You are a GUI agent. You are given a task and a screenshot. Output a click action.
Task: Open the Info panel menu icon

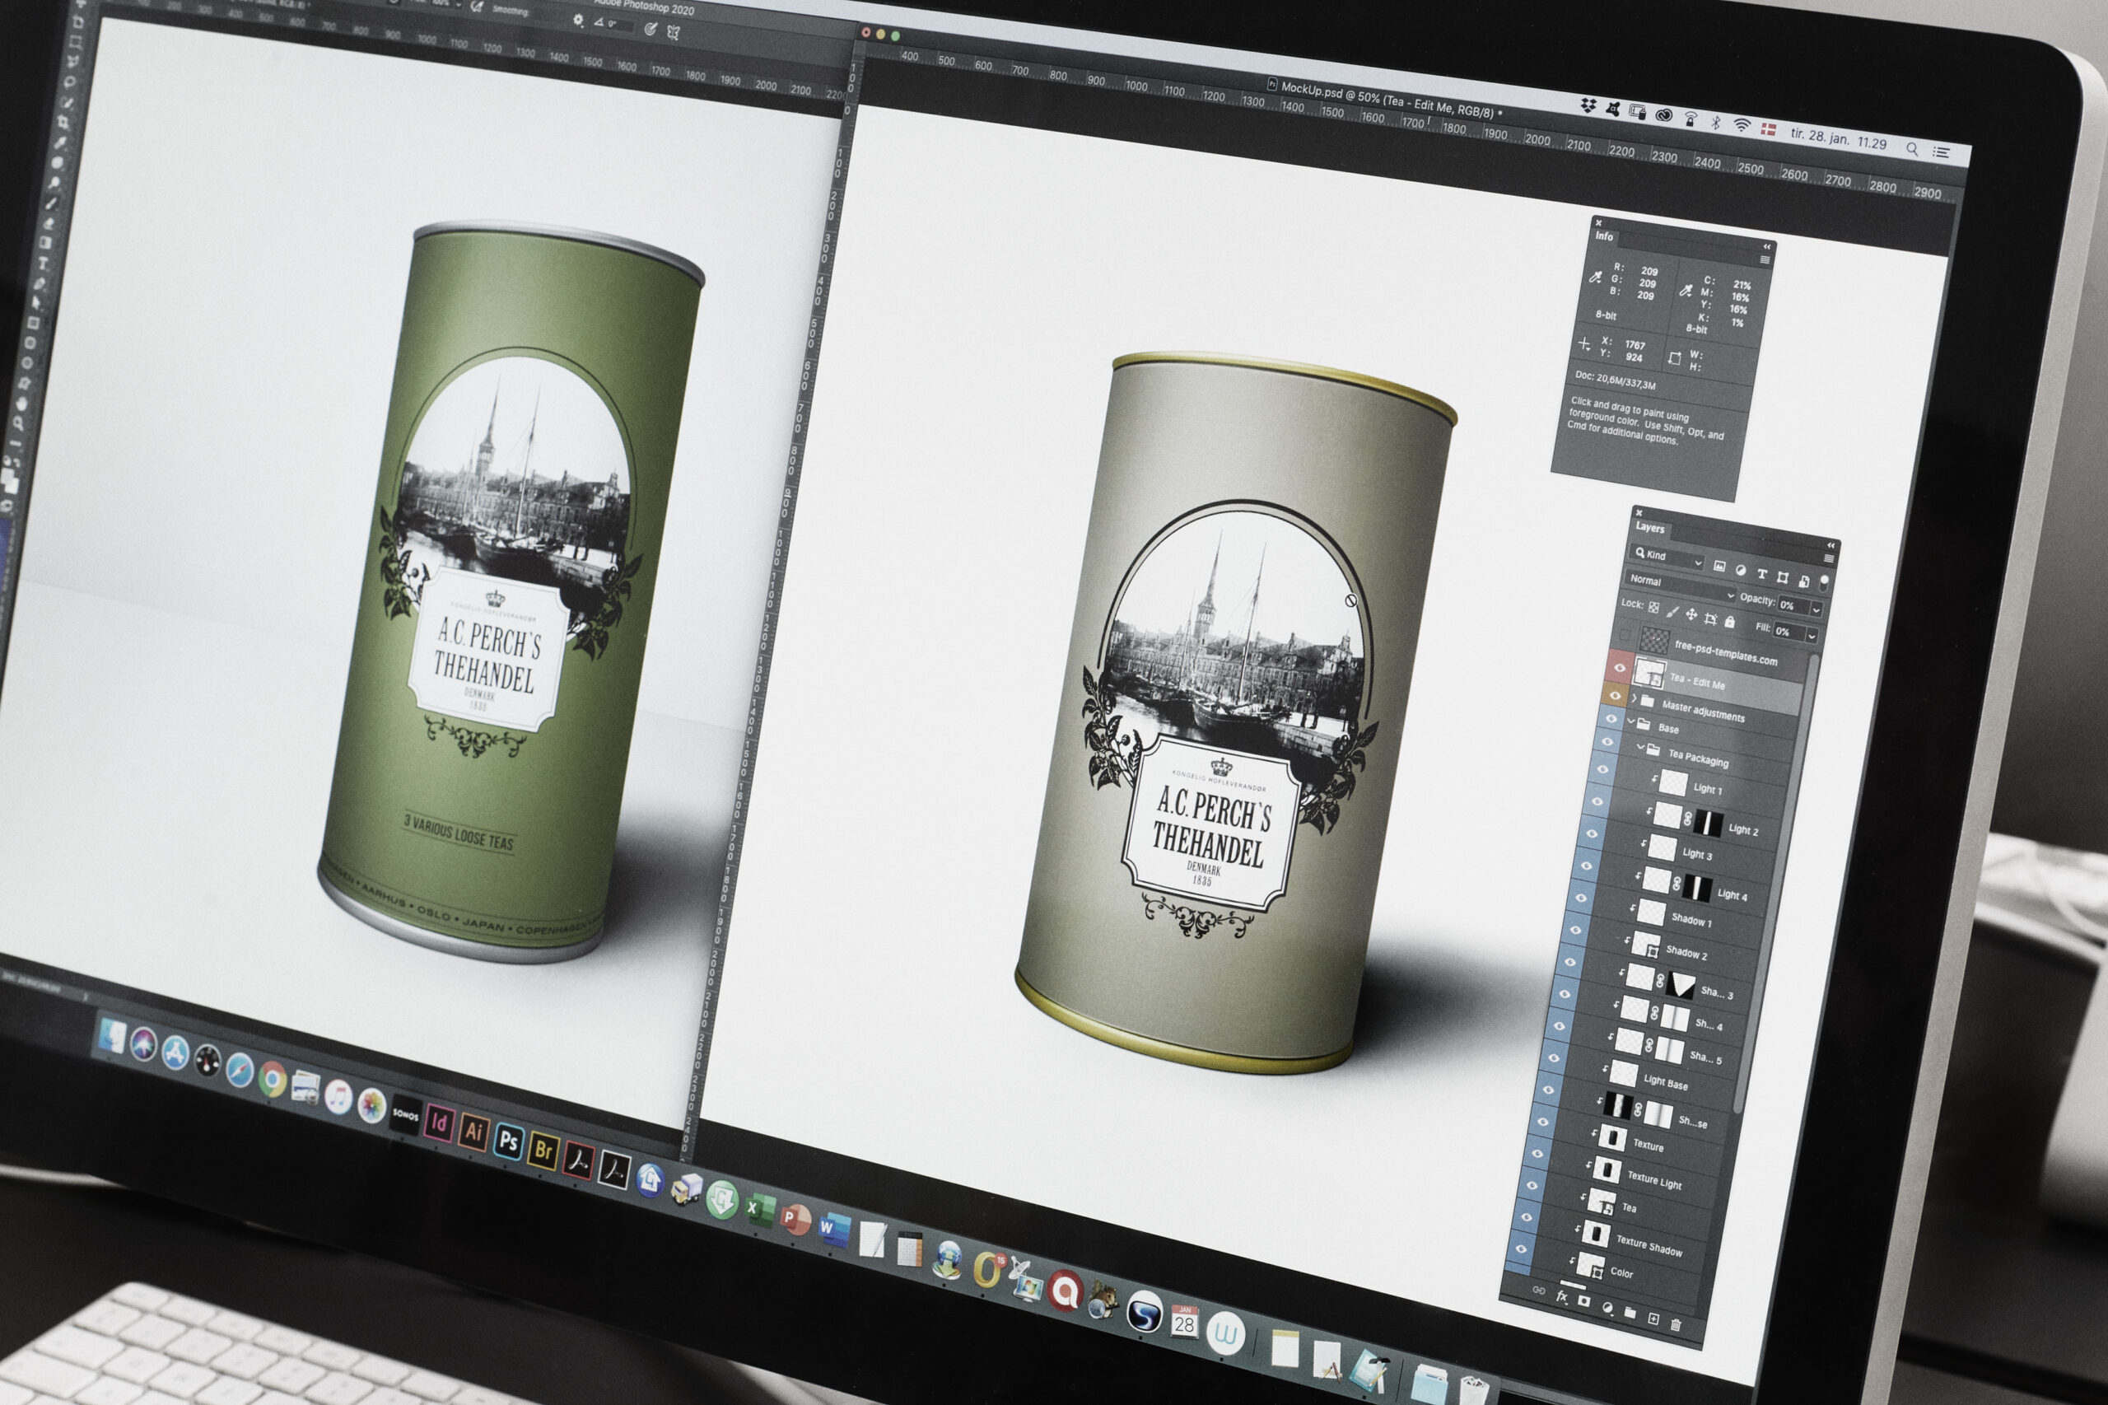tap(1764, 260)
